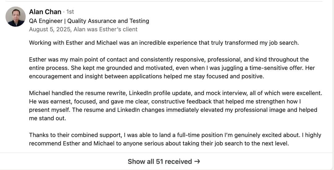This screenshot has height=170, width=334.
Task: Click the 1st degree connection badge
Action: pos(70,12)
